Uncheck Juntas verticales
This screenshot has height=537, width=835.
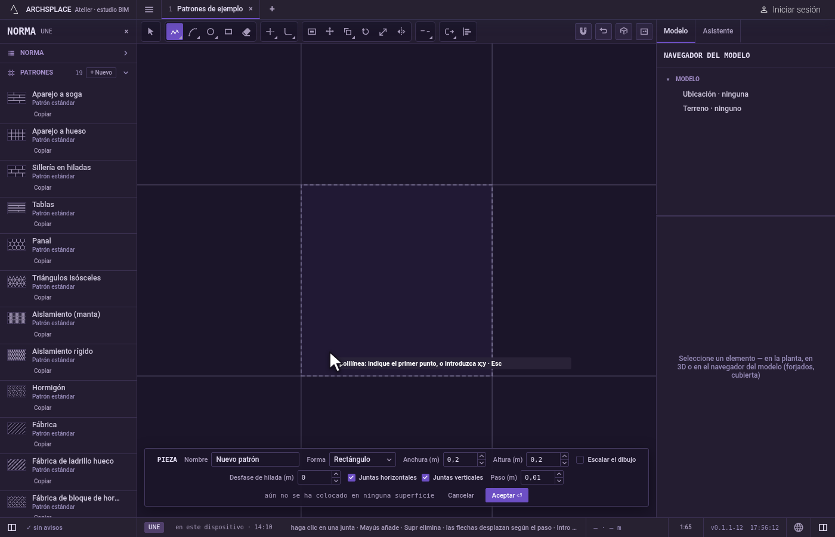click(x=425, y=477)
